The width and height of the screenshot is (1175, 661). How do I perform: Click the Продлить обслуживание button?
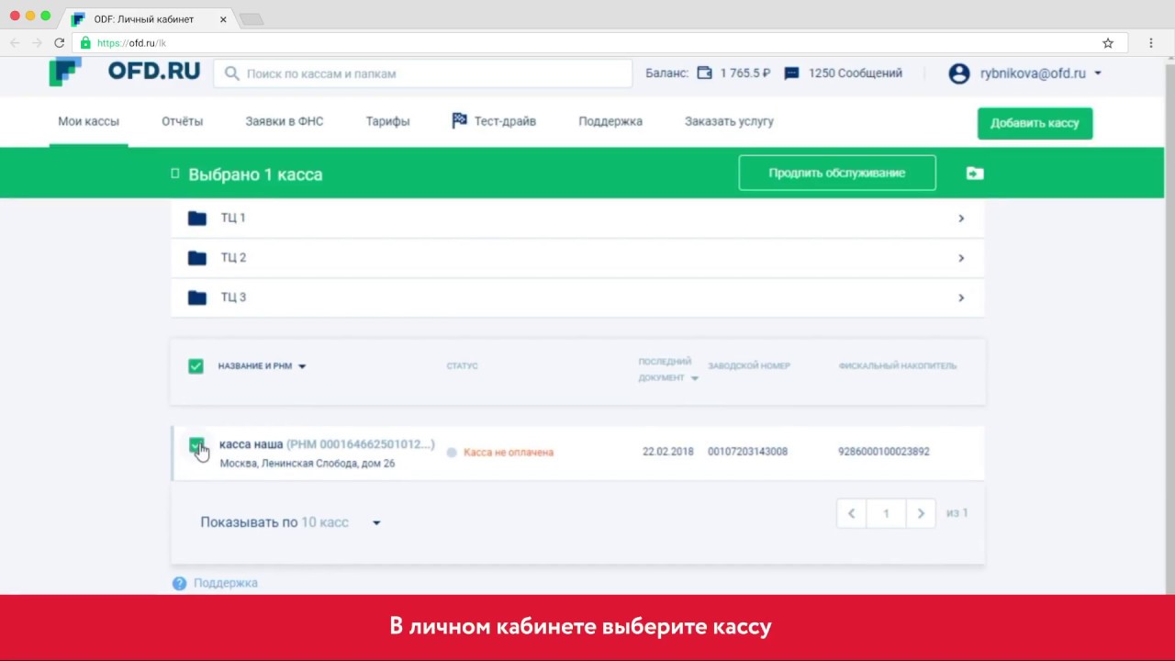pyautogui.click(x=837, y=173)
